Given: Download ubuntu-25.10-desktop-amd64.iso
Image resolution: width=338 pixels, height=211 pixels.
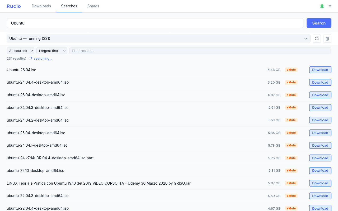Looking at the screenshot, I should pos(320,171).
